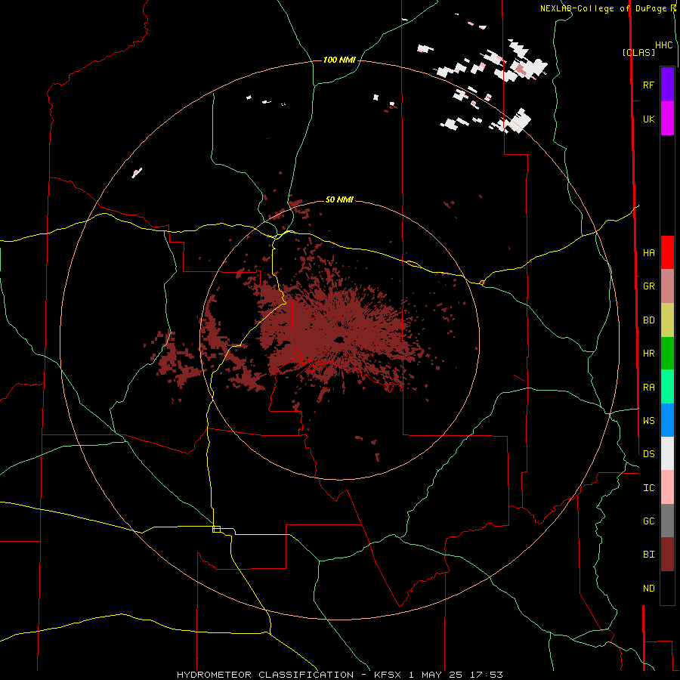Viewport: 680px width, 680px height.
Task: Click the HYDROMETEOR CLASSIFICATION title text
Action: (x=265, y=675)
